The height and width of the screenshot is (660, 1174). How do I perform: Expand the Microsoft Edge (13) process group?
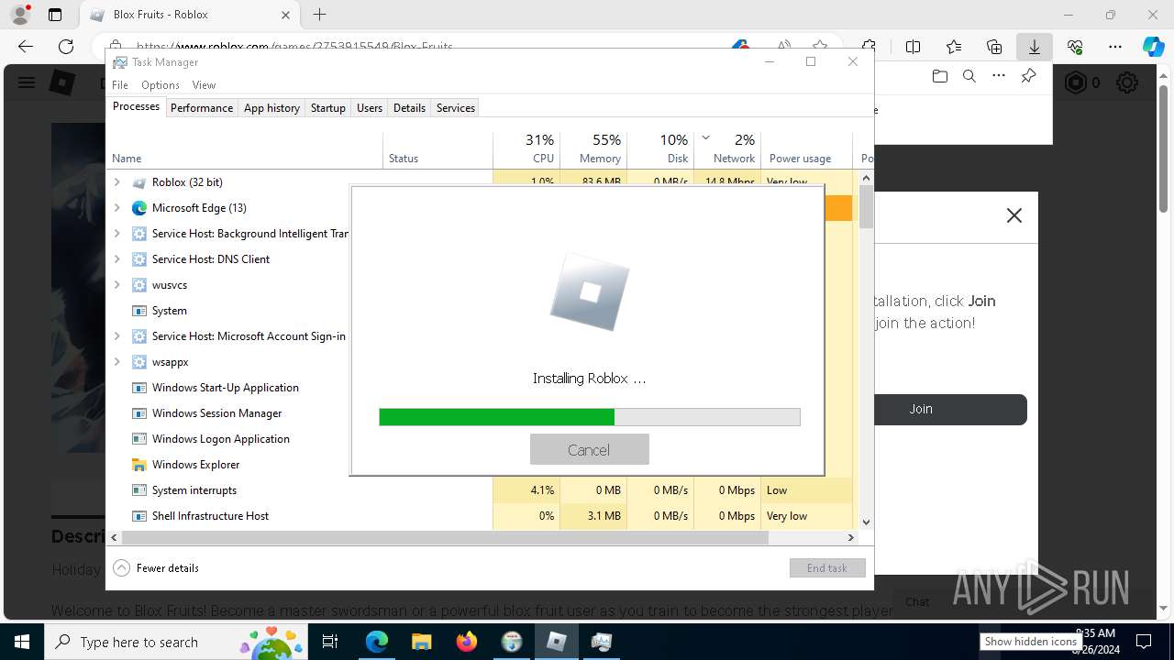(116, 208)
